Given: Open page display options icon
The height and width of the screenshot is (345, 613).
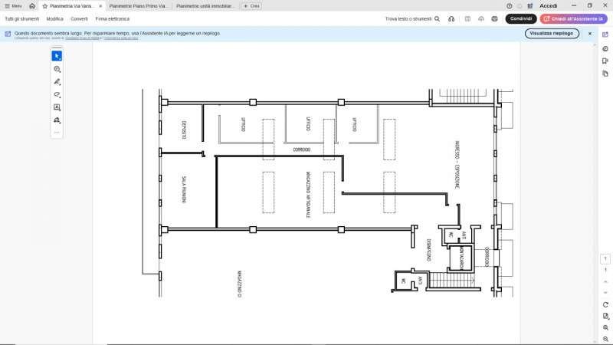Looking at the screenshot, I should [605, 316].
